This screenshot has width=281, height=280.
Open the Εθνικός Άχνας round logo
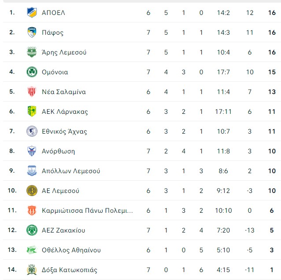coord(32,131)
